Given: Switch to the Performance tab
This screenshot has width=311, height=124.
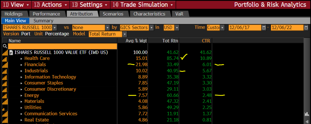Looking at the screenshot, I should click(x=46, y=14).
